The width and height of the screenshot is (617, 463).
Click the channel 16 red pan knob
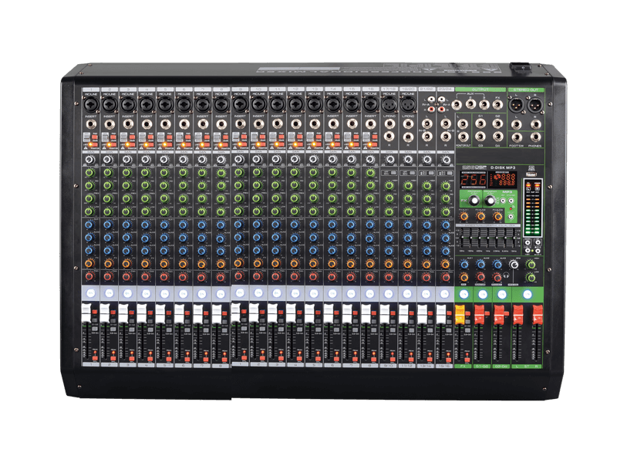pos(369,276)
